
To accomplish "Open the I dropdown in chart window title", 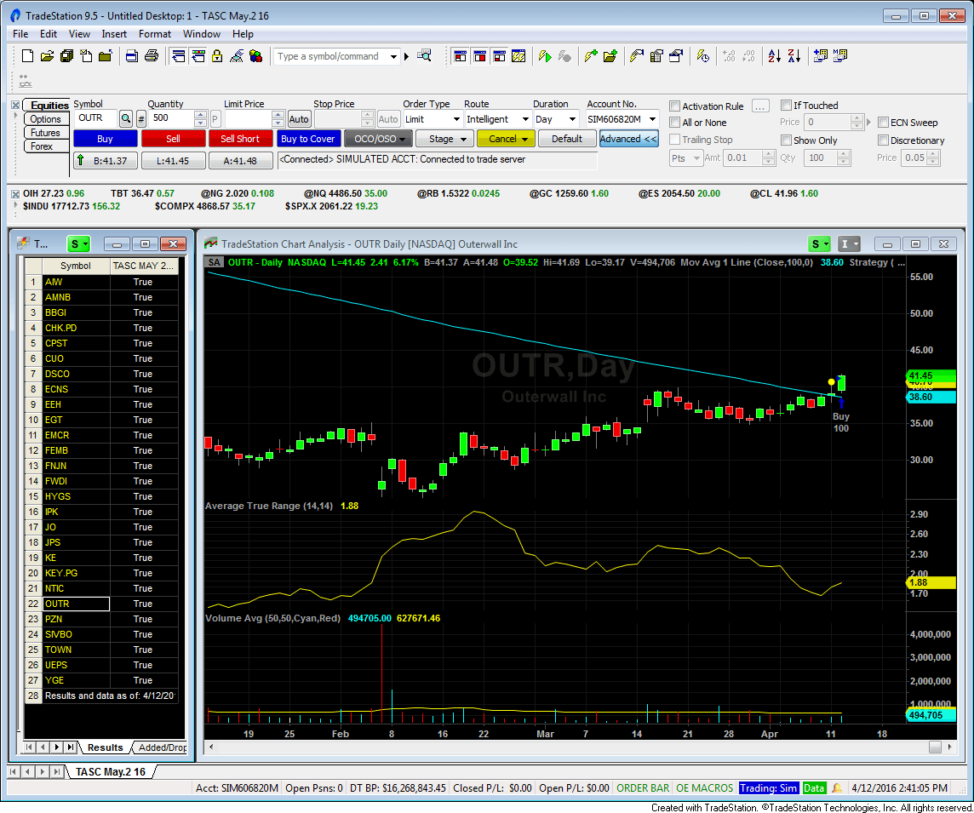I will tap(849, 244).
